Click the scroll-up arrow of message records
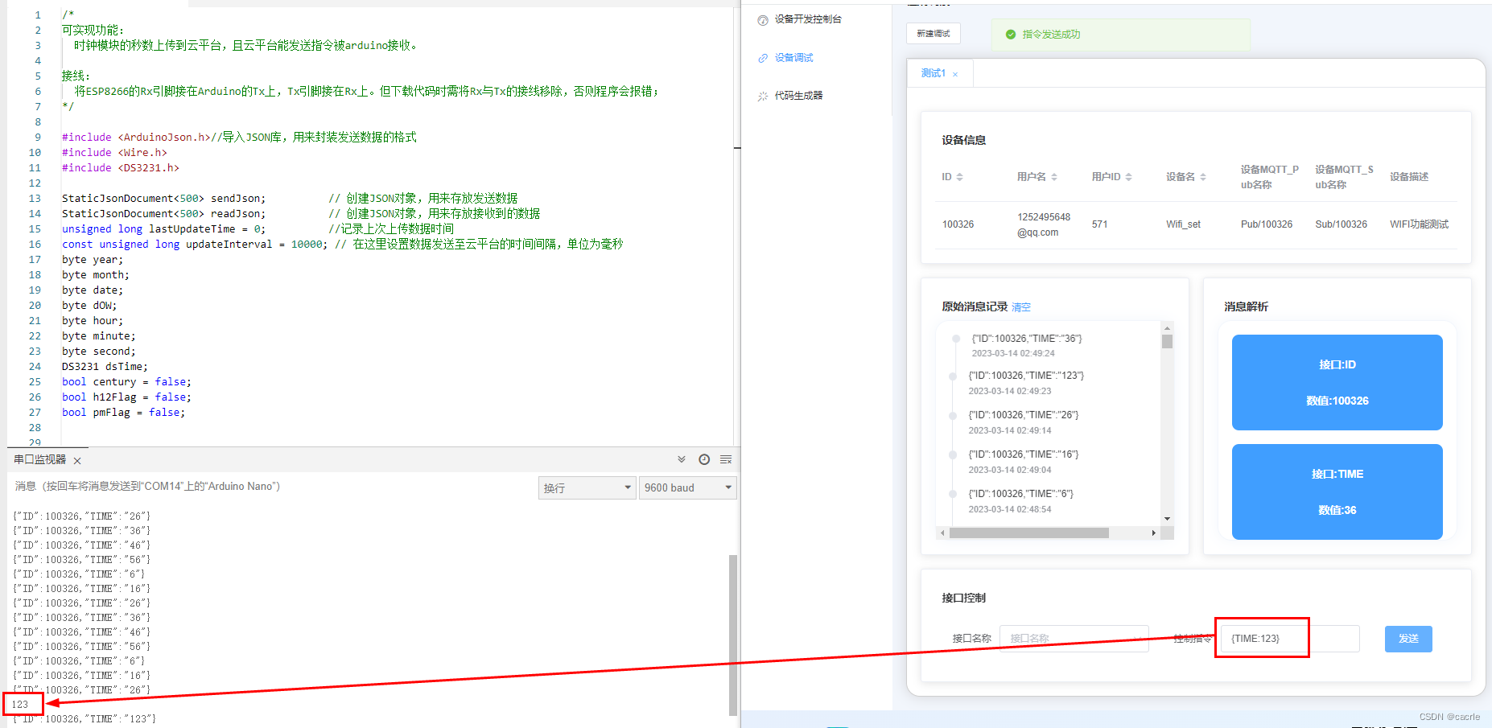 pyautogui.click(x=1167, y=327)
